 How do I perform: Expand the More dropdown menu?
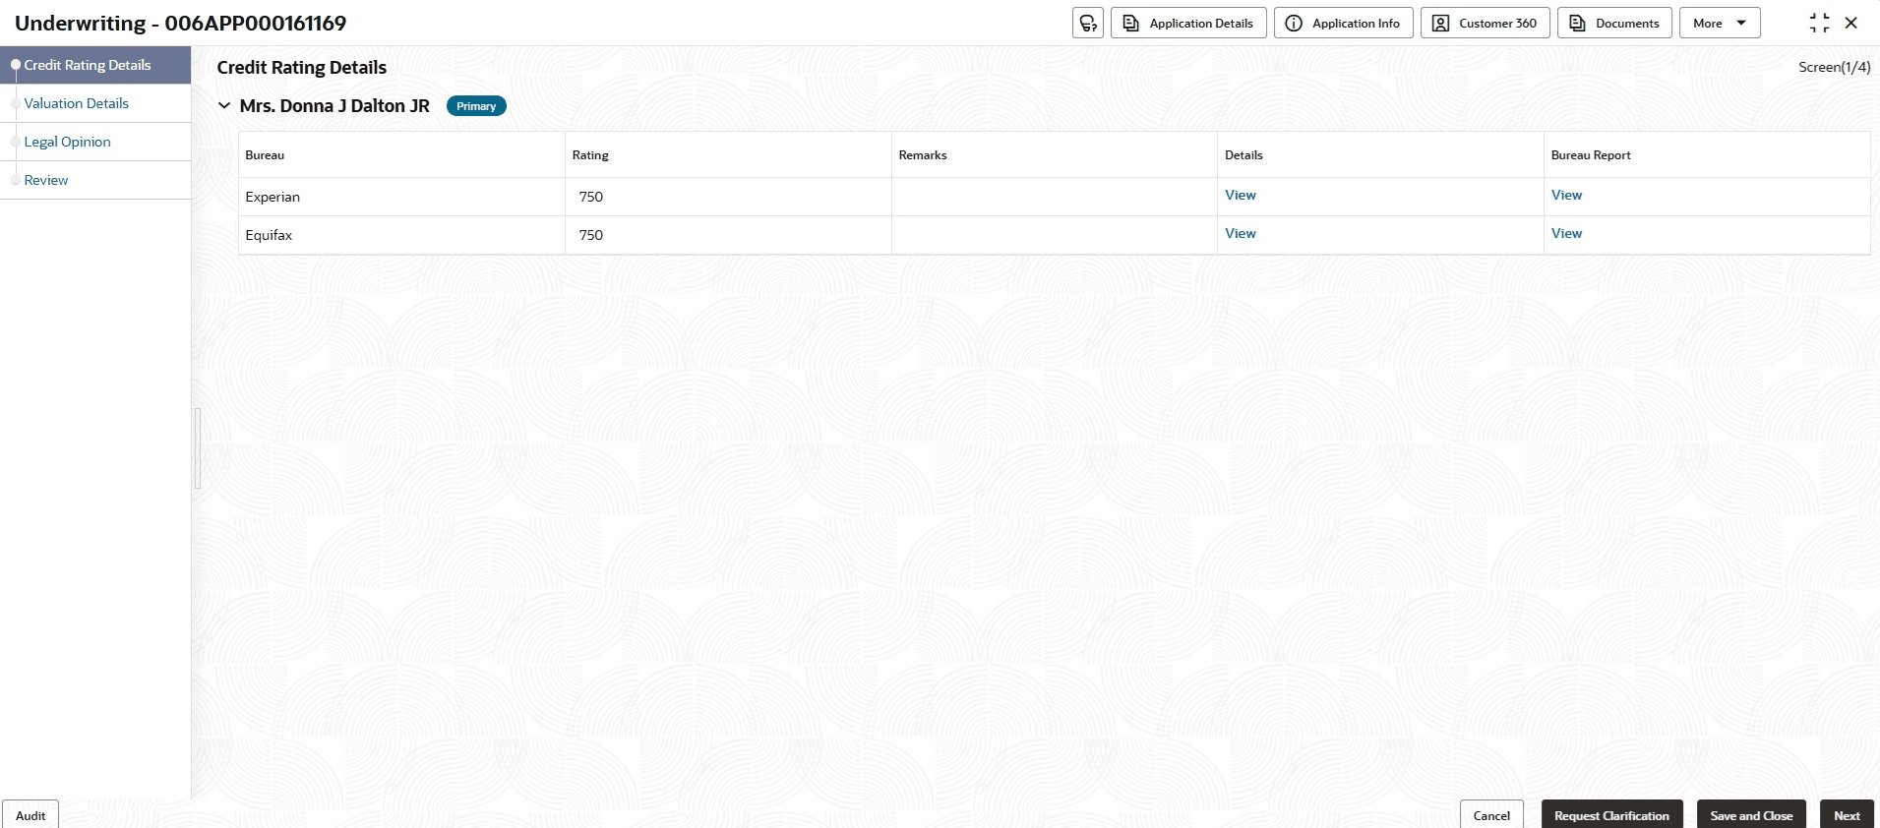(1720, 23)
